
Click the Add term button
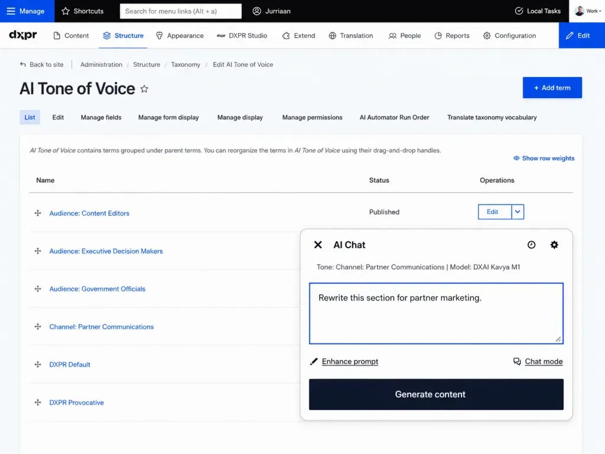click(552, 87)
